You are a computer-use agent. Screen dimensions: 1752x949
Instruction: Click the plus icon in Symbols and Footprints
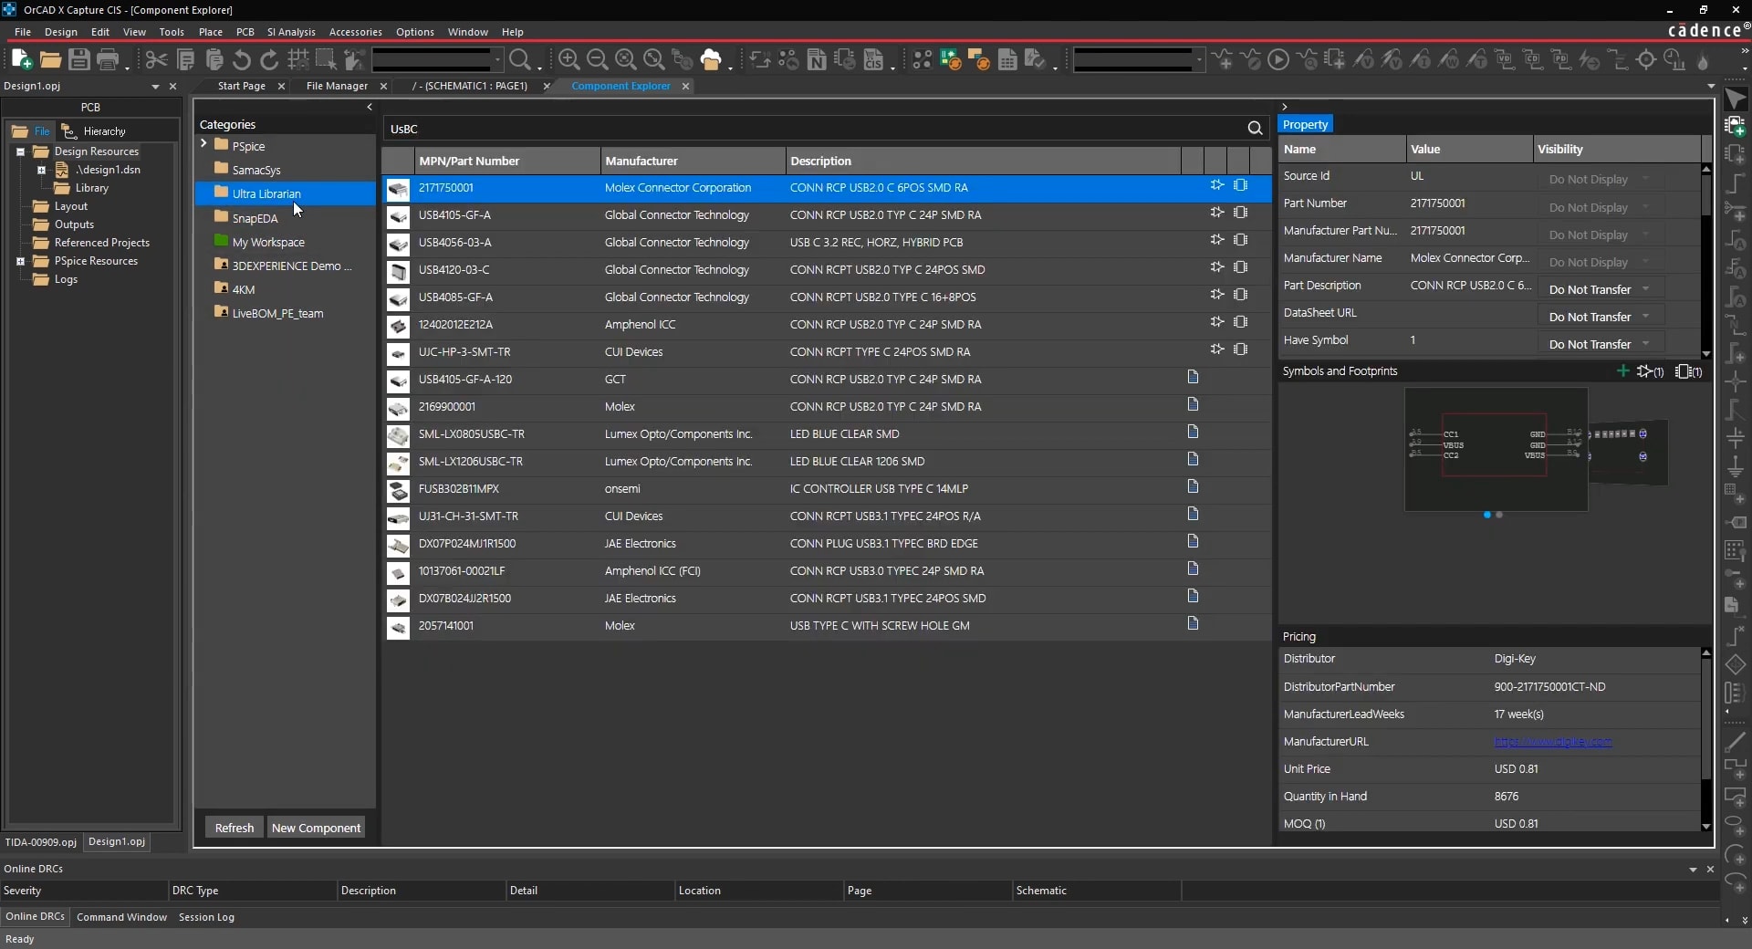pyautogui.click(x=1622, y=370)
